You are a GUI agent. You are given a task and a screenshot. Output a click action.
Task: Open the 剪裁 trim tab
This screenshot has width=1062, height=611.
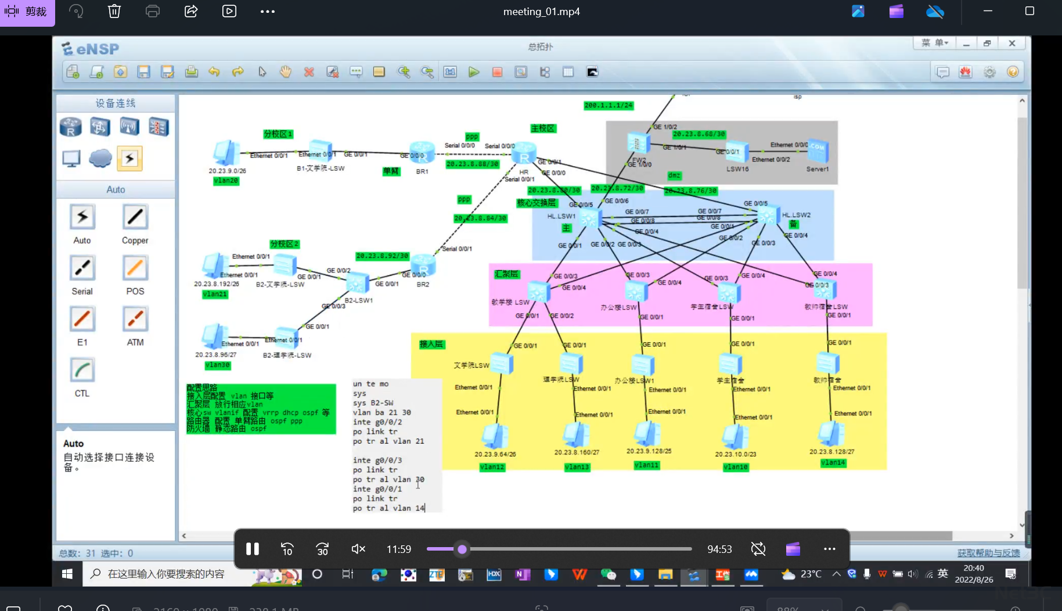click(27, 12)
